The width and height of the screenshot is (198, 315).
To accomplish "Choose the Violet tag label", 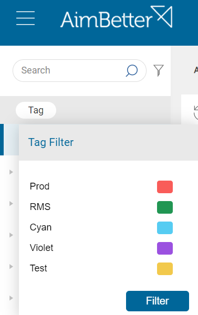I will (41, 248).
